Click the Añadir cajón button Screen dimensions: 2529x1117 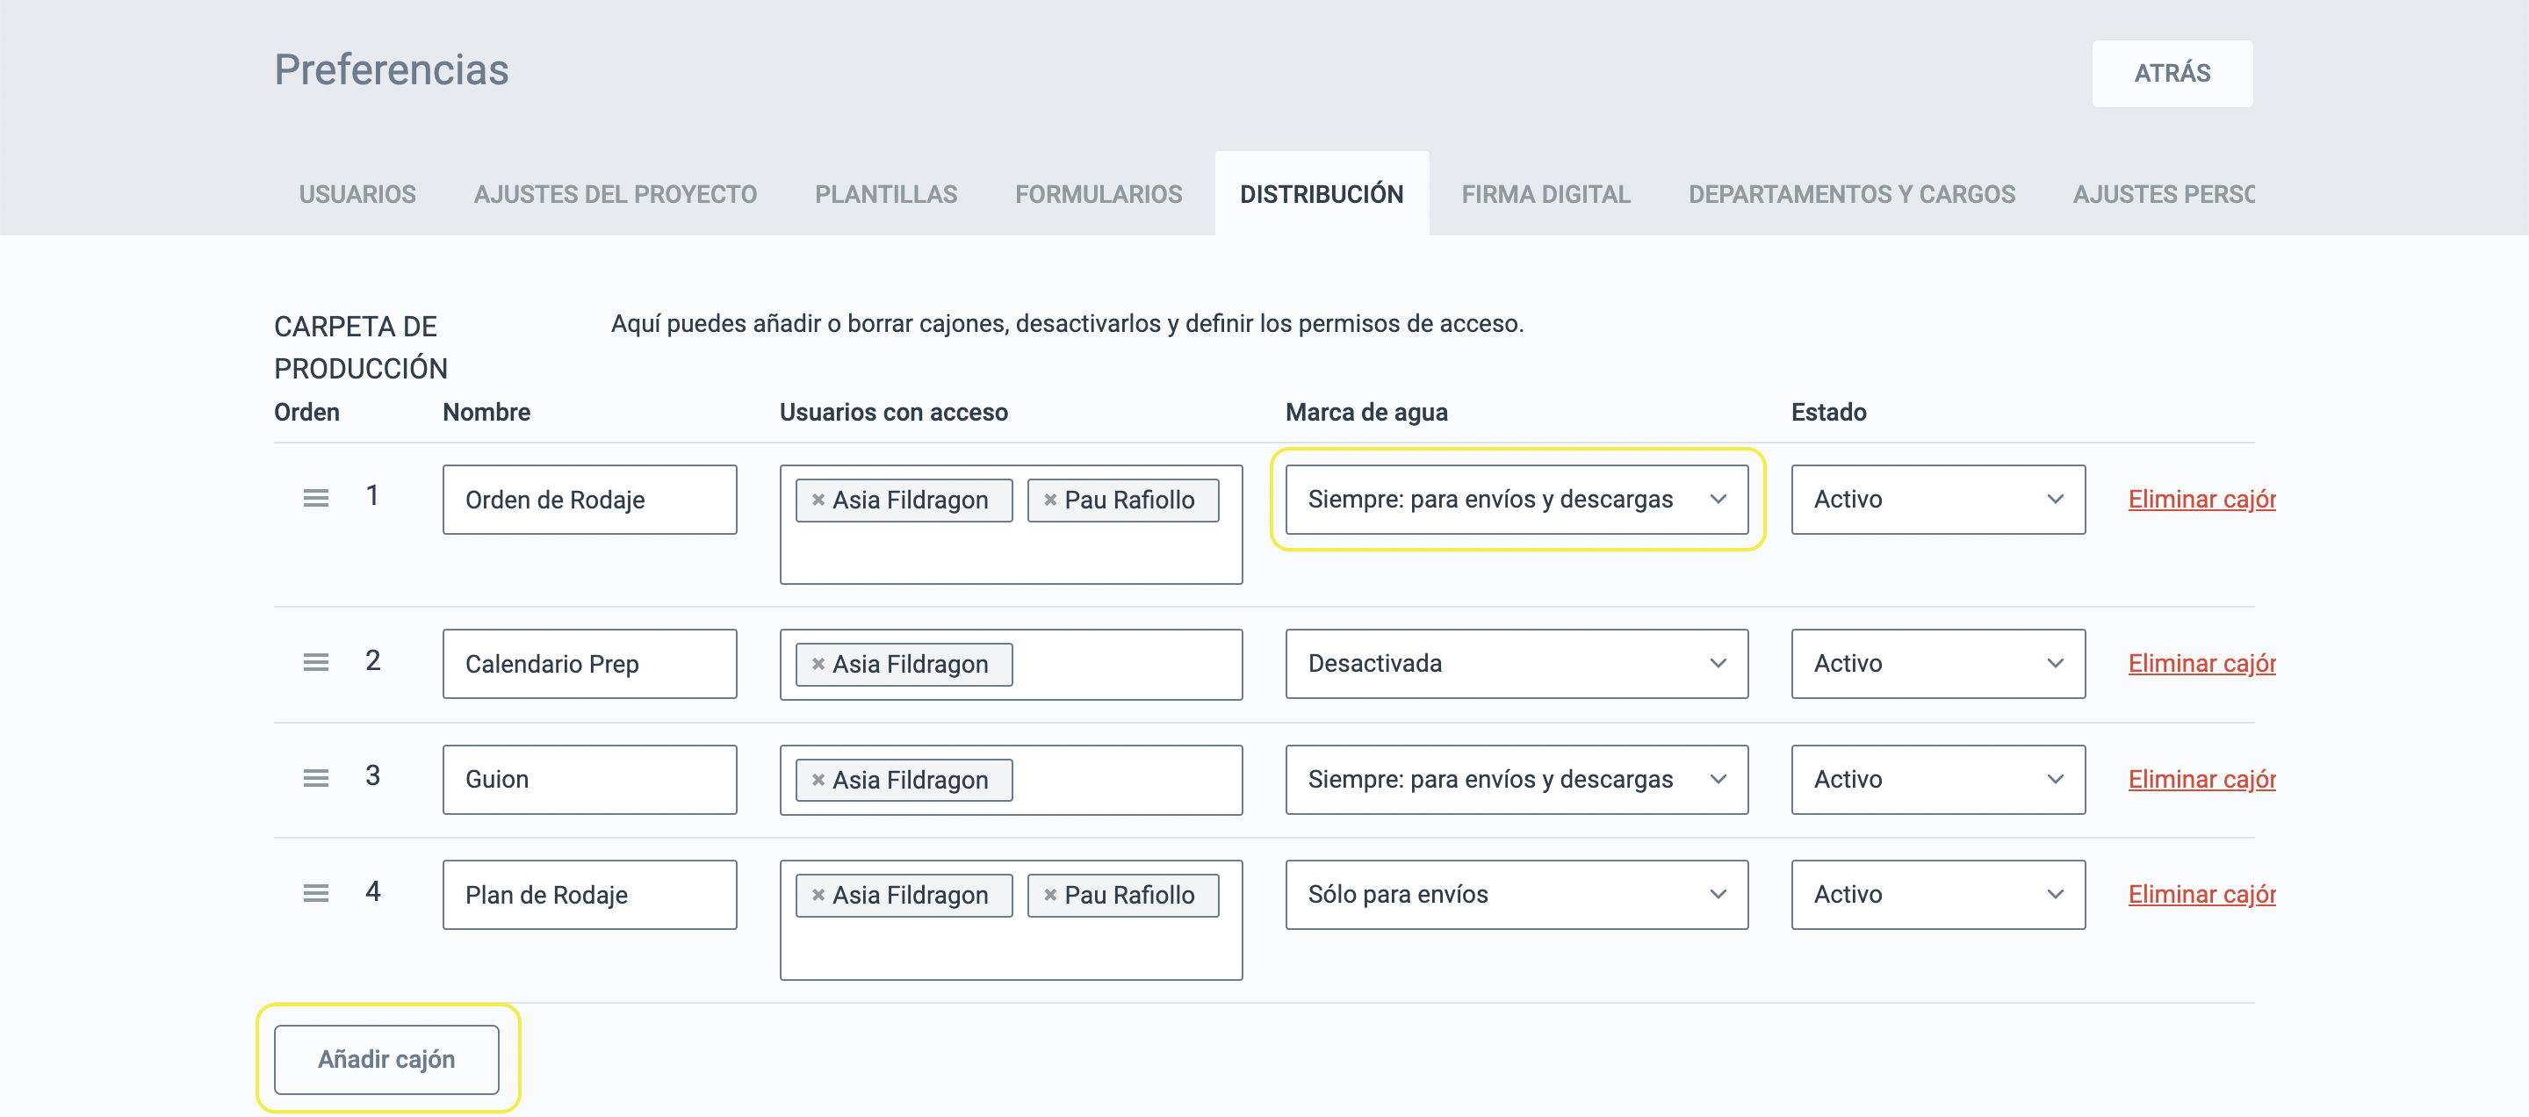click(385, 1059)
